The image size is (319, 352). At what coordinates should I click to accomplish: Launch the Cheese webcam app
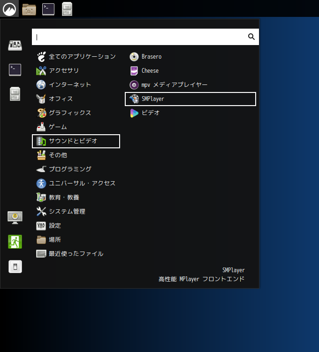tap(190, 71)
